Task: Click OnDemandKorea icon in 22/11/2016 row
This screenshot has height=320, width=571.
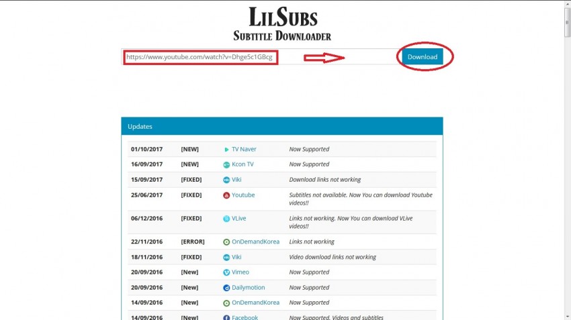Action: coord(226,242)
